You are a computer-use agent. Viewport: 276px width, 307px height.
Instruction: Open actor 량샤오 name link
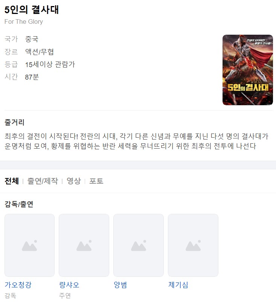pyautogui.click(x=69, y=285)
